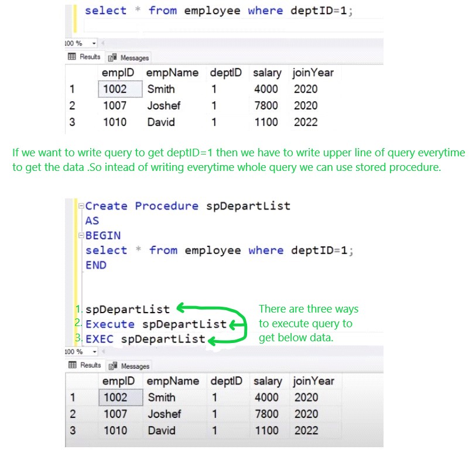
Task: Click the EXEC spDepartList code line
Action: (145, 339)
